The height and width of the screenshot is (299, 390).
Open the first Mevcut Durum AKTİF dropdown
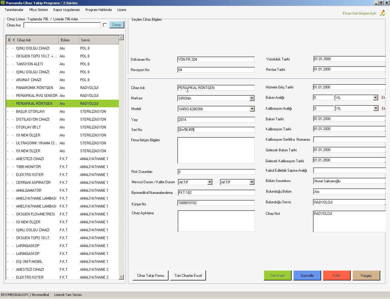pos(210,182)
